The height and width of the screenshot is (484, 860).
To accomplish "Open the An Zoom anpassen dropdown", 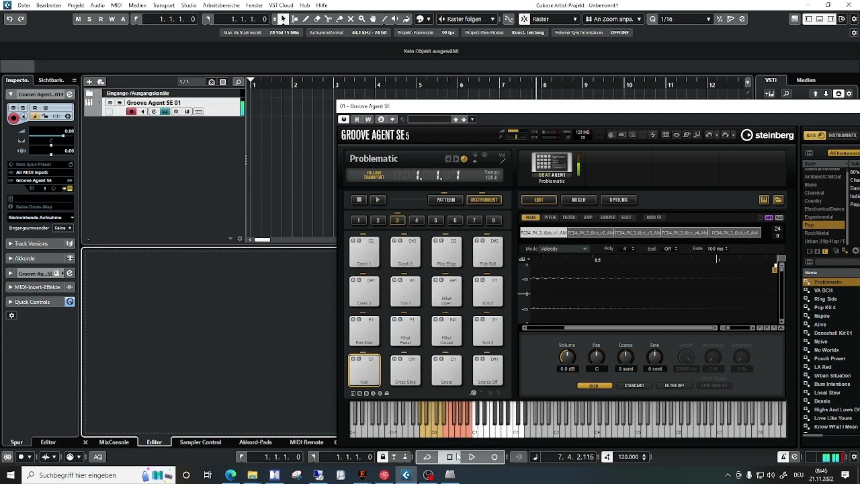I will coord(613,19).
